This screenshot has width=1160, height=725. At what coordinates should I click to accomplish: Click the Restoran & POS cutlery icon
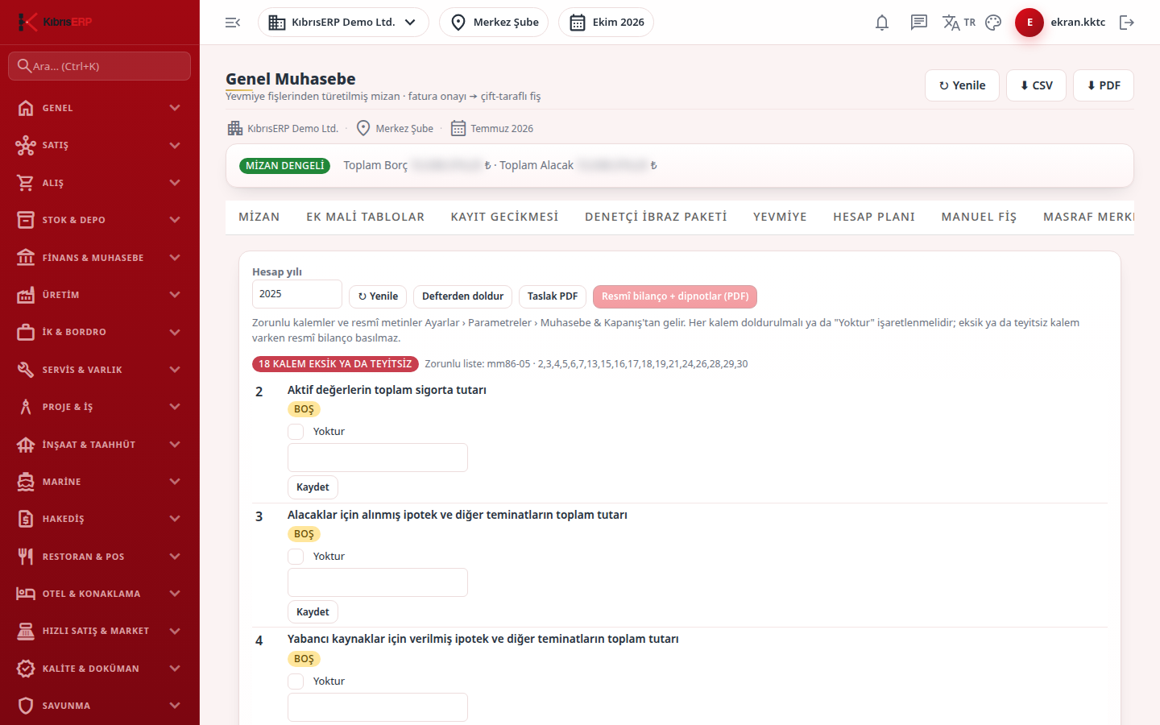tap(26, 557)
